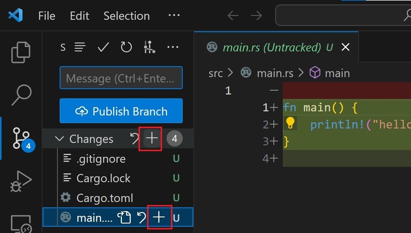Open the File menu
This screenshot has height=233, width=411.
47,15
